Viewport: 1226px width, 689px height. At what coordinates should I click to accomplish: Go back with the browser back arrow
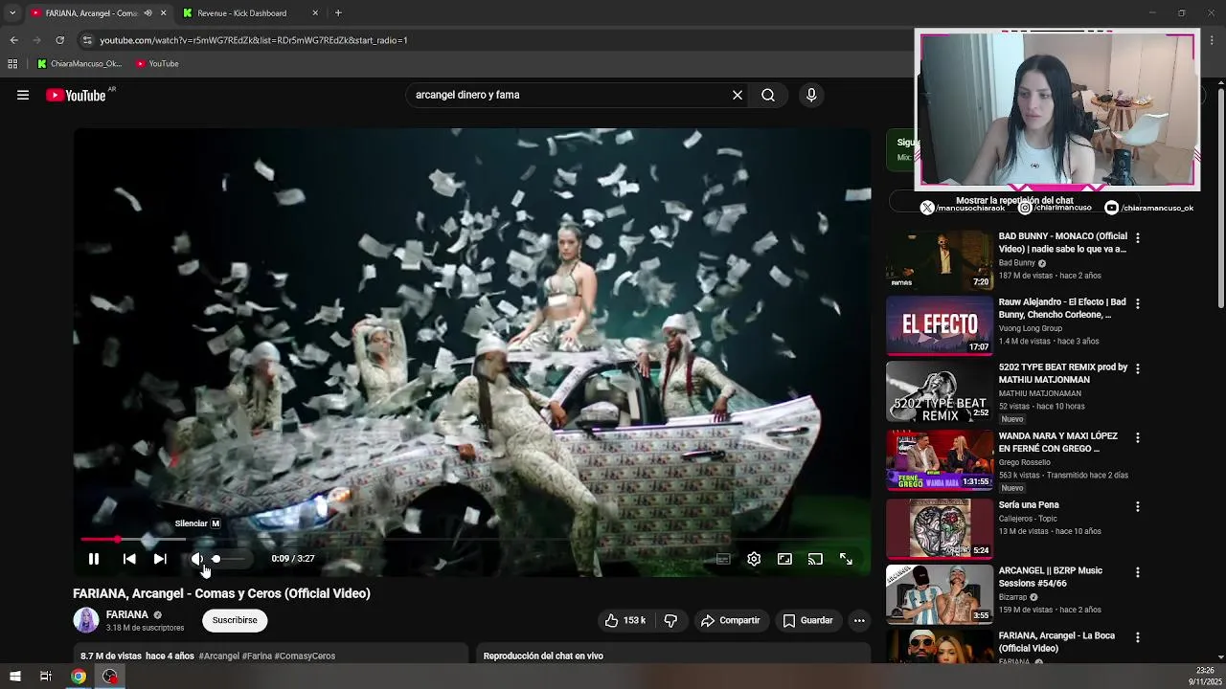click(13, 40)
